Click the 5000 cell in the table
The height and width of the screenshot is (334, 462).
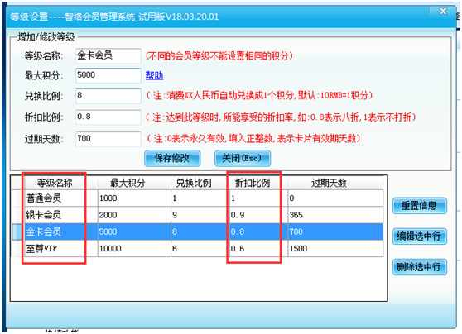(x=134, y=231)
